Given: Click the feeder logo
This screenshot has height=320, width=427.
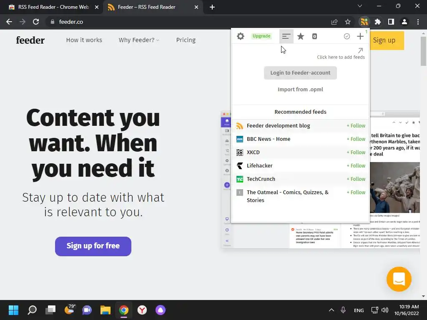Looking at the screenshot, I should (30, 40).
